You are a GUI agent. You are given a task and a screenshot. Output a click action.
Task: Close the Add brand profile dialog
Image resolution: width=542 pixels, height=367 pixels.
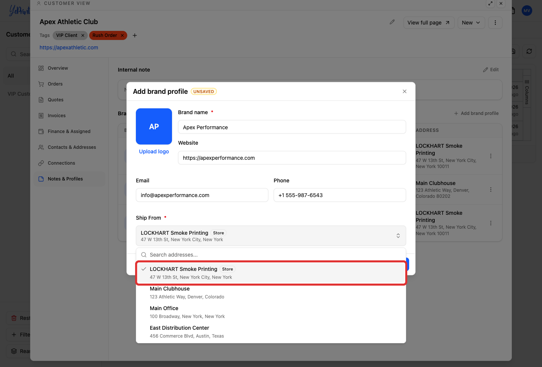[405, 92]
